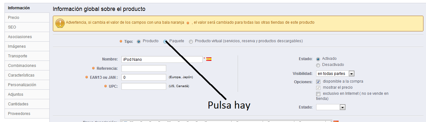Open the empty Estado dropdown below Opciones

331,107
